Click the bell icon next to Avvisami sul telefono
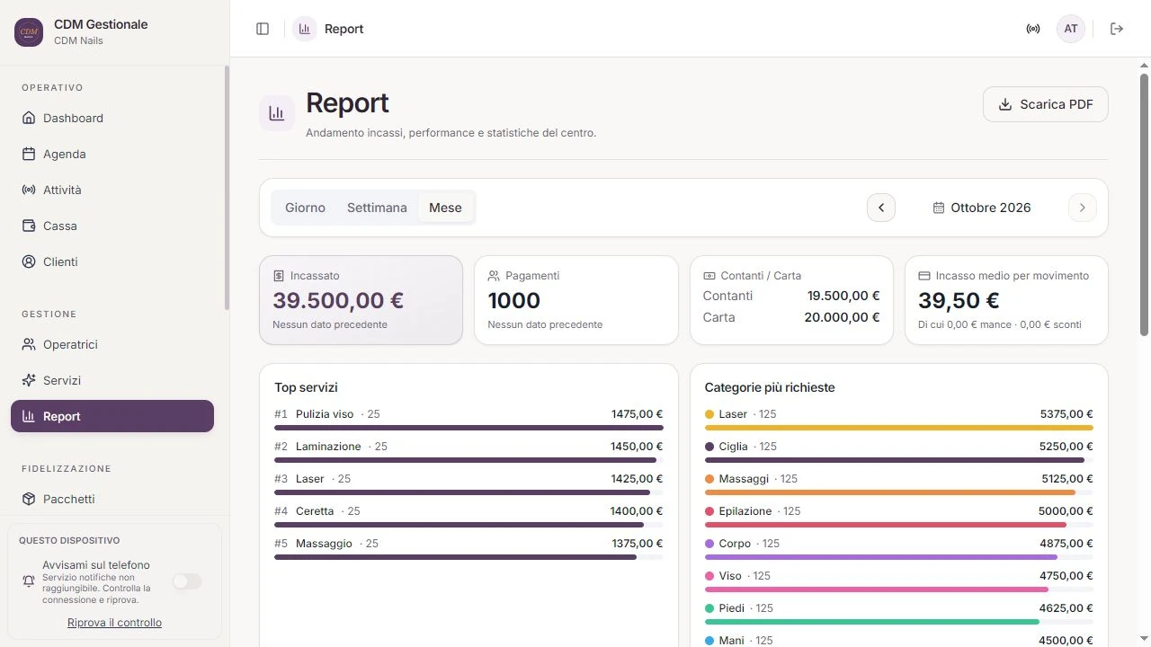The height and width of the screenshot is (647, 1151). [29, 581]
